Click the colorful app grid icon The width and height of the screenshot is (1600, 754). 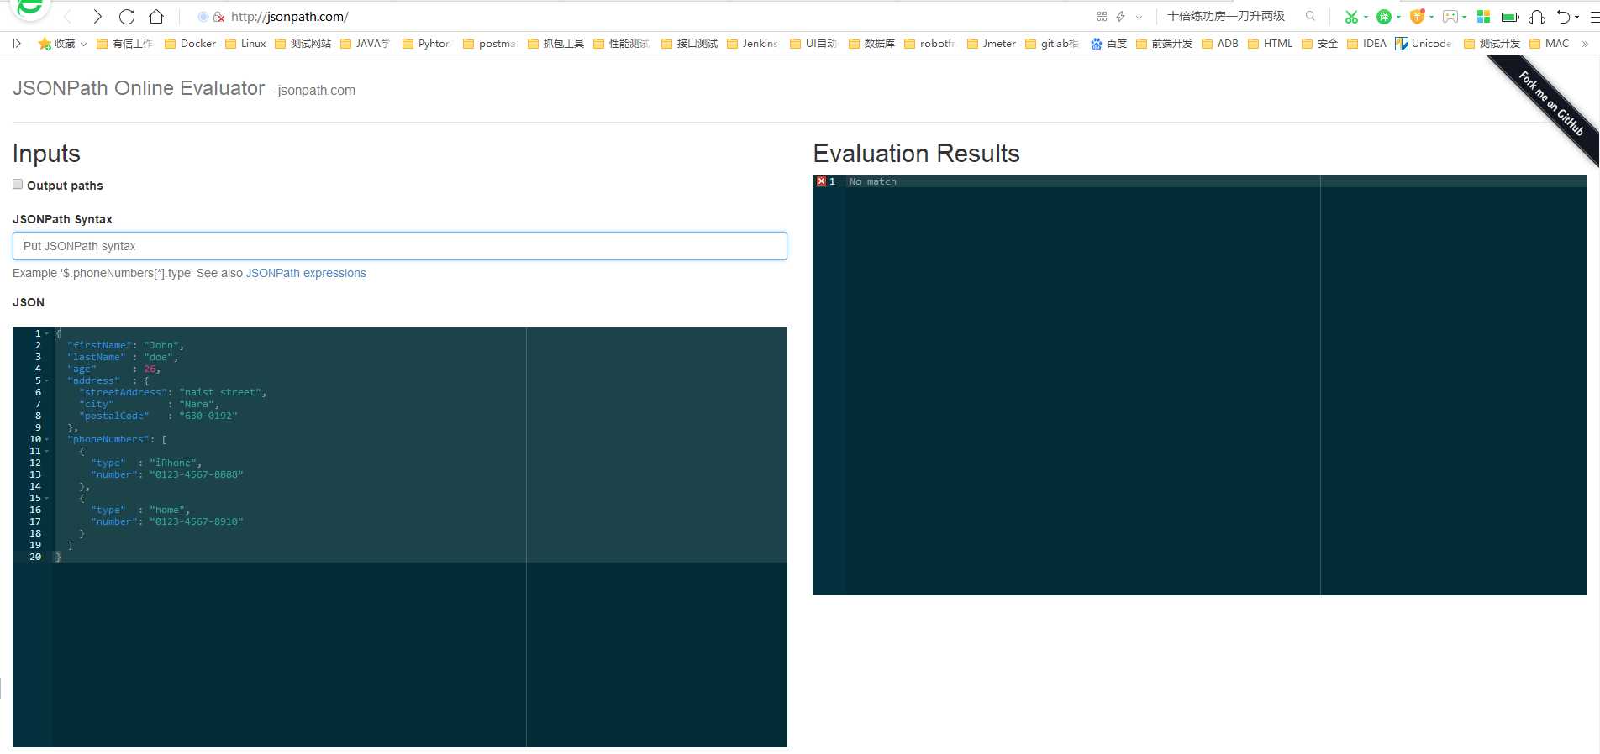coord(1483,17)
